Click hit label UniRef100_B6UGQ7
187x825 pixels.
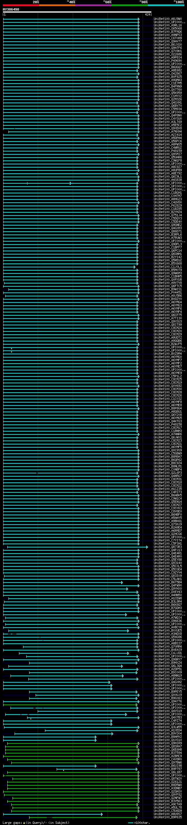(168, 67)
